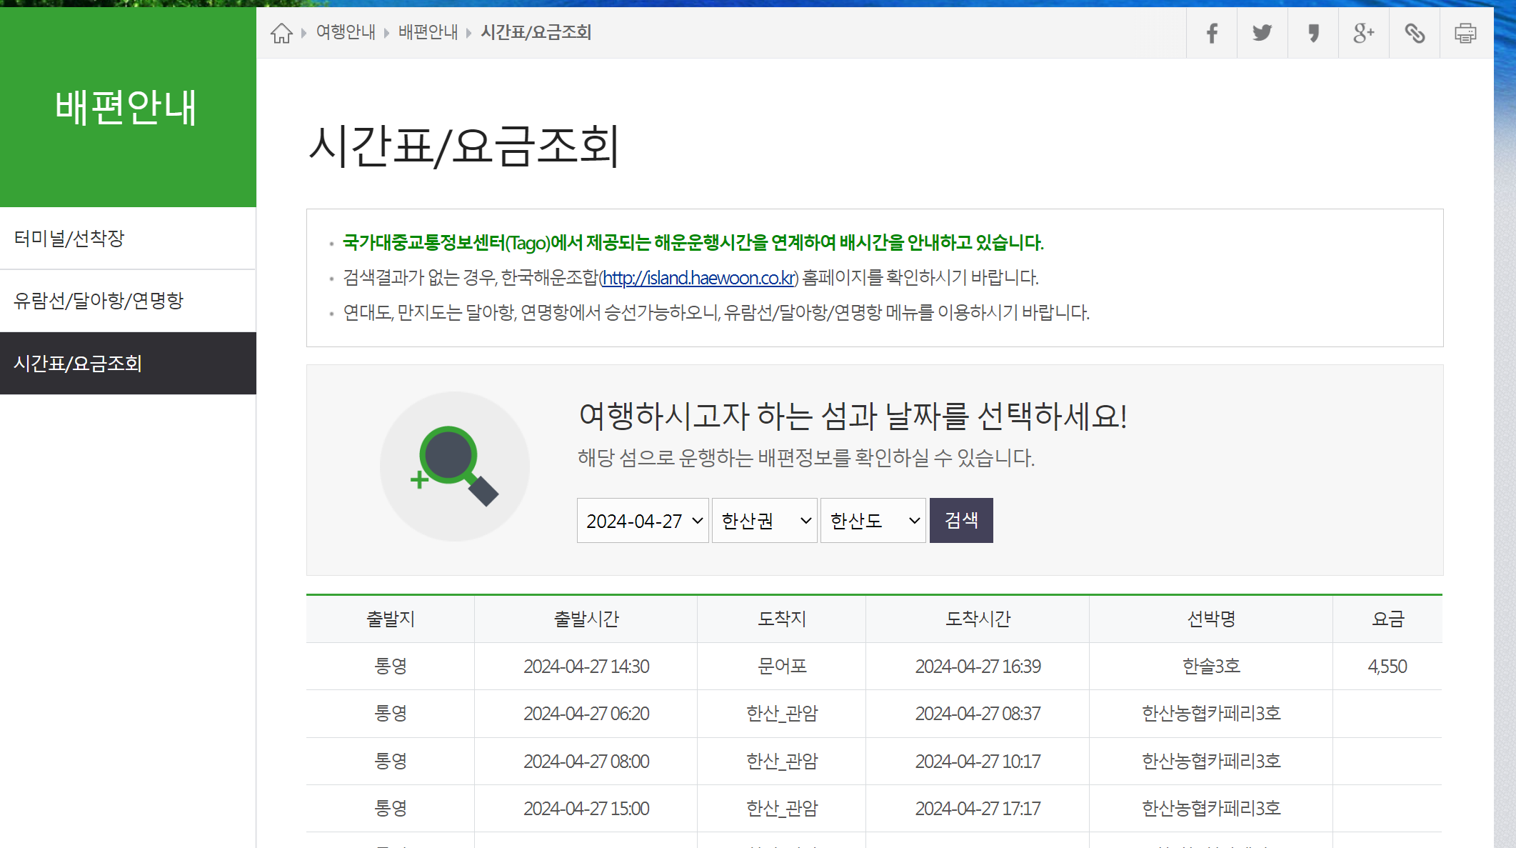Expand the 한산권 region dropdown
Screen dimensions: 1516x848
[x=764, y=521]
